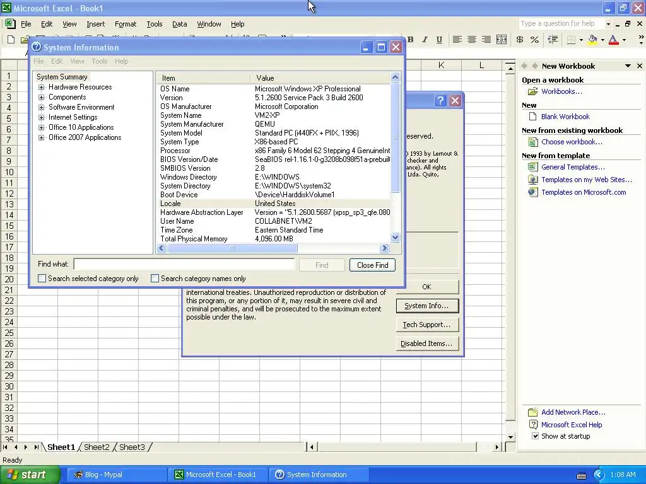Click Tech Support button
This screenshot has width=646, height=484.
(x=427, y=325)
